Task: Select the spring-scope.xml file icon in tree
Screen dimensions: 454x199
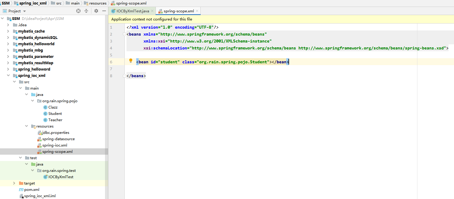Action: pyautogui.click(x=39, y=152)
